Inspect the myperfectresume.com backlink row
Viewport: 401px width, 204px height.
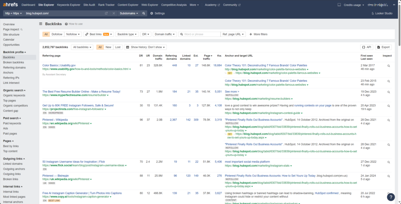pyautogui.click(x=388, y=92)
